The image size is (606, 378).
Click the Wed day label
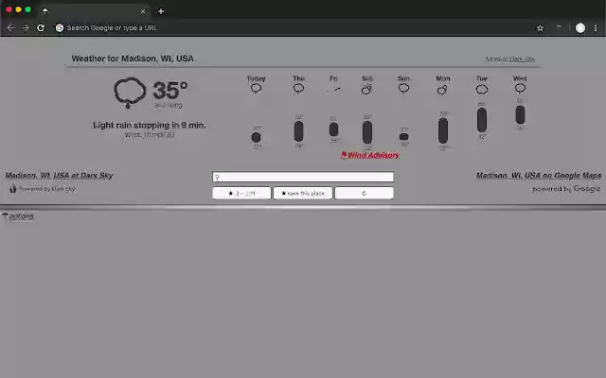[520, 78]
